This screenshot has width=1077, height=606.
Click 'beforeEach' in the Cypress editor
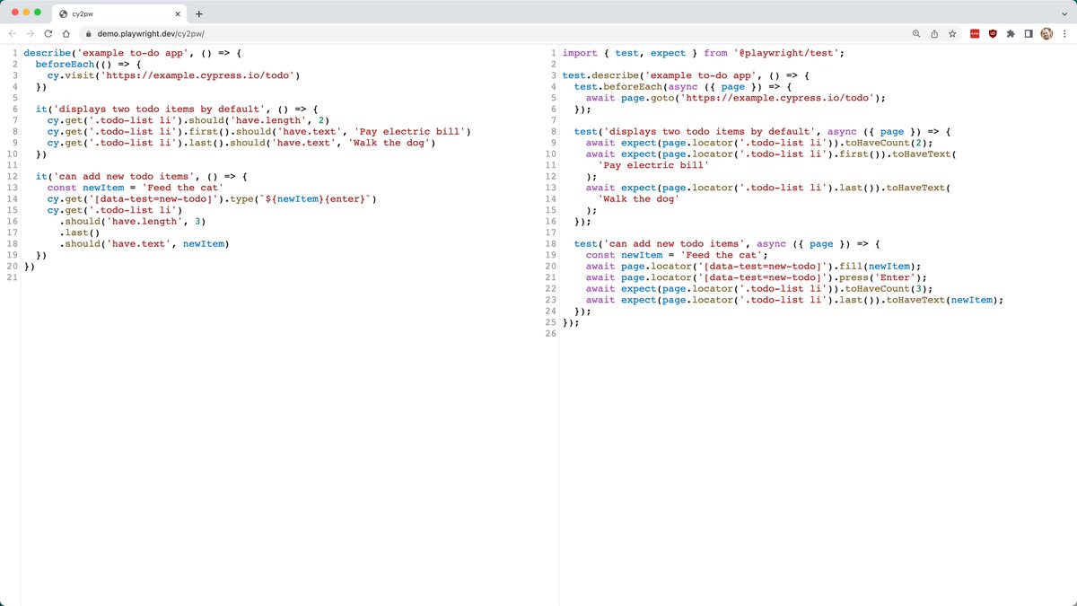point(66,65)
